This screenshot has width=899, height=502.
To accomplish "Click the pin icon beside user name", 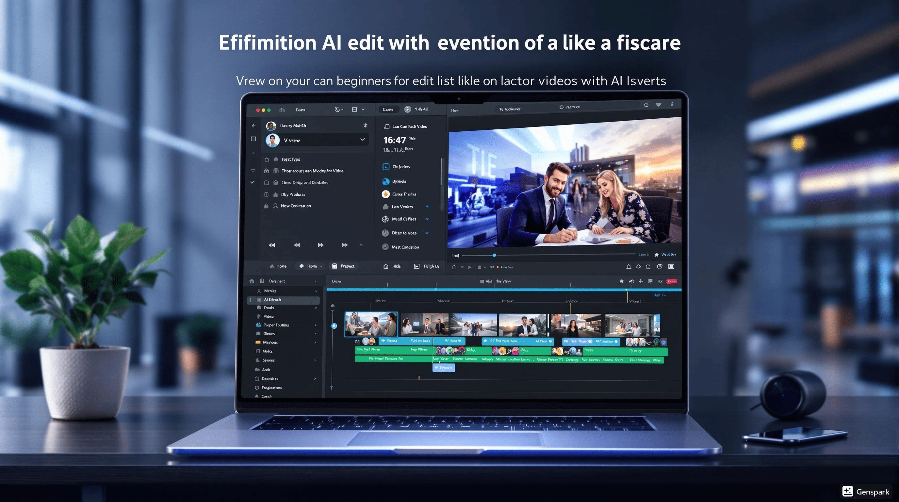I will tap(365, 125).
